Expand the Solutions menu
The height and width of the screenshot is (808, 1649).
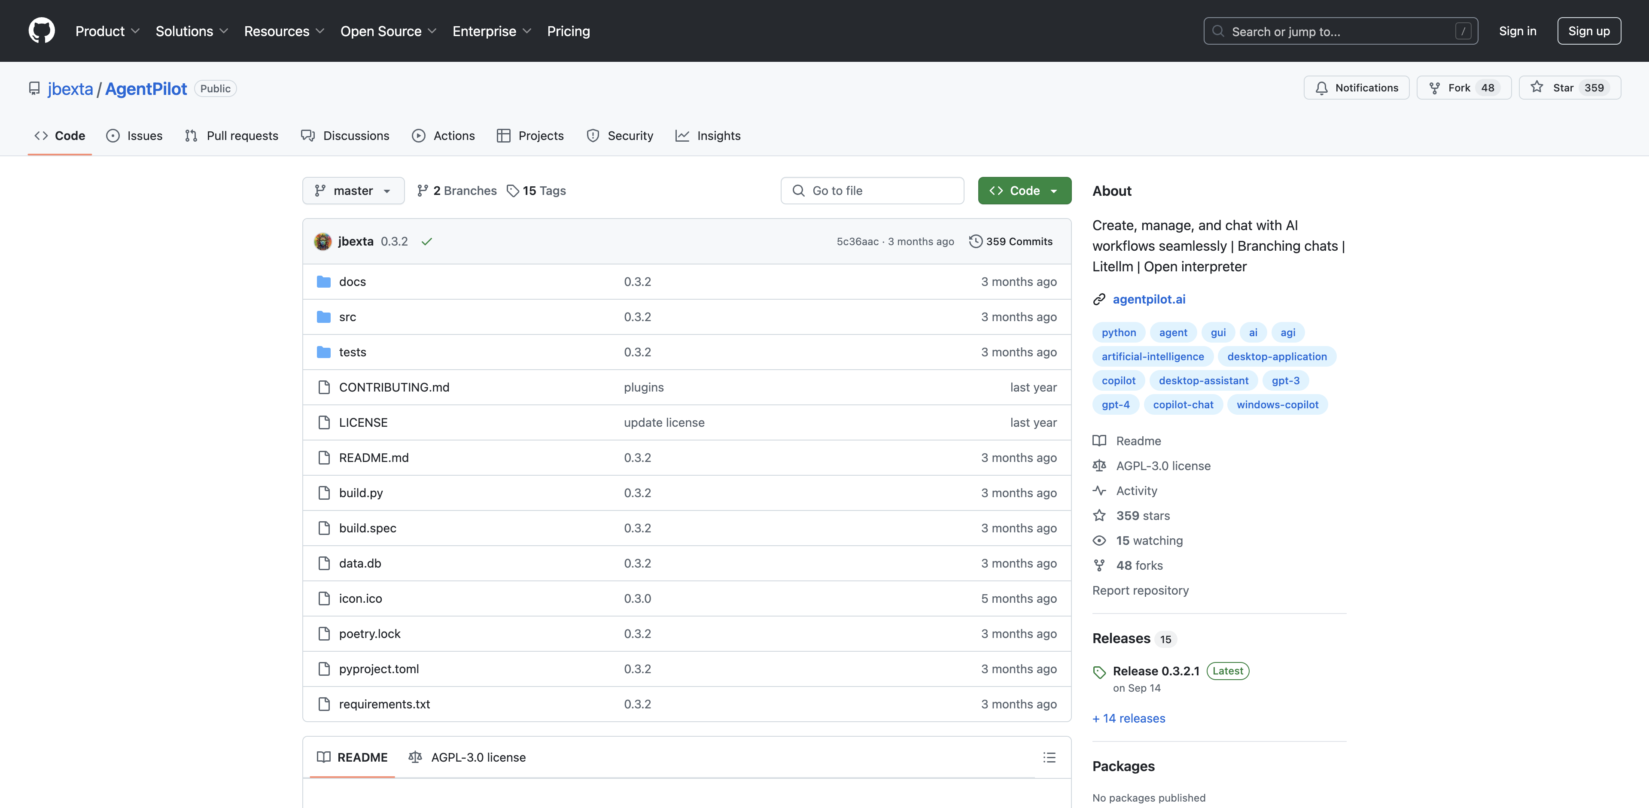192,31
